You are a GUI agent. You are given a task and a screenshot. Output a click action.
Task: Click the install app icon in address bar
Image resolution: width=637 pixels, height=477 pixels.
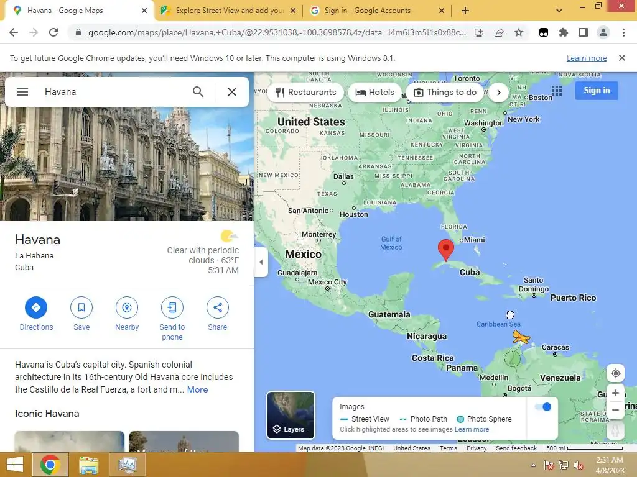tap(479, 32)
